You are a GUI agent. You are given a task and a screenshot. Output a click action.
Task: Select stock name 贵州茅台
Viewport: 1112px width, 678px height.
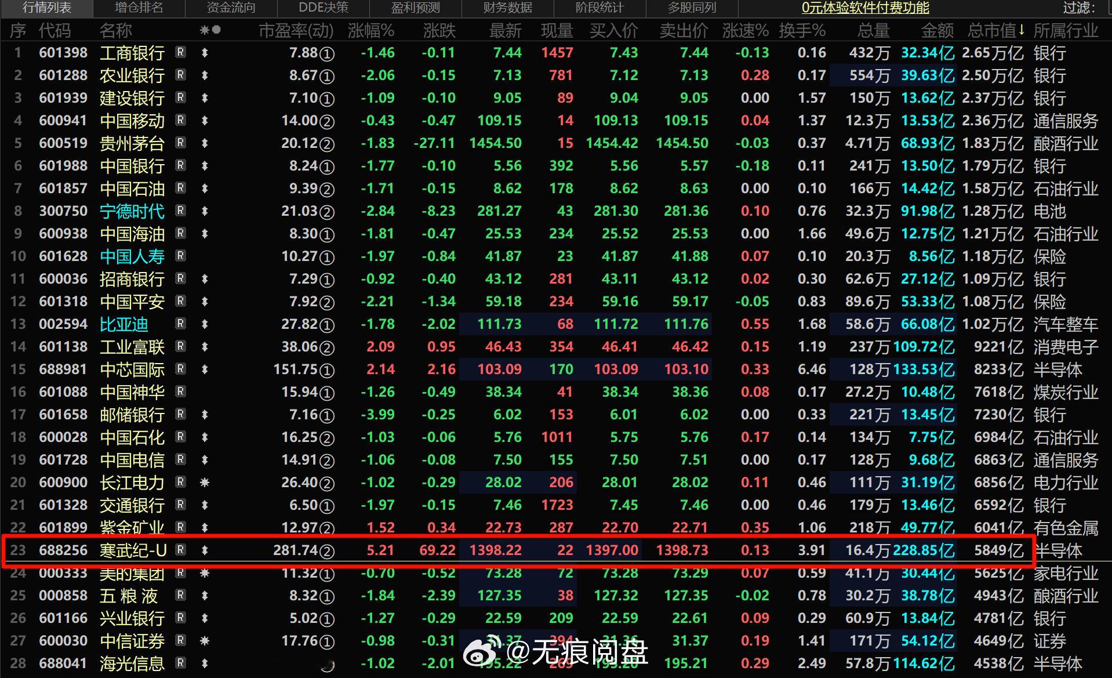(132, 143)
